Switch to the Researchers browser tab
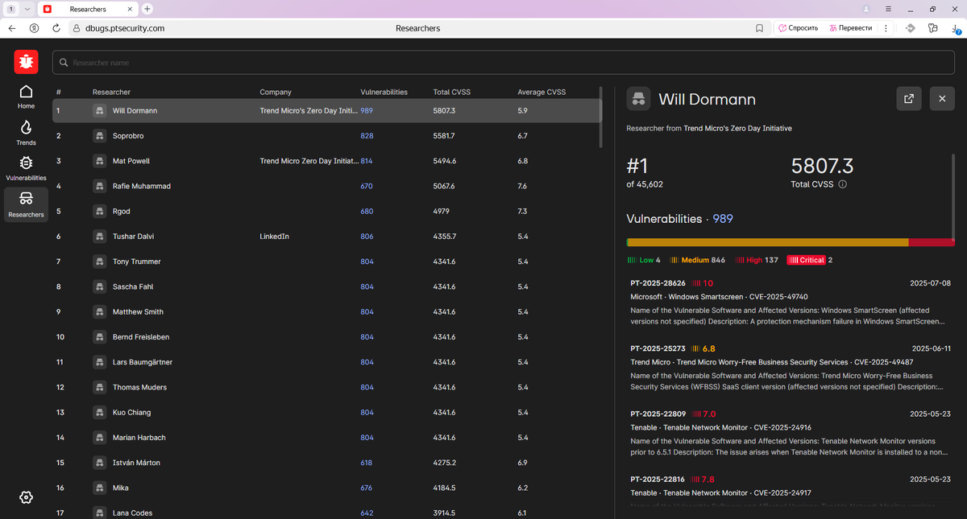Viewport: 967px width, 519px height. coord(88,8)
